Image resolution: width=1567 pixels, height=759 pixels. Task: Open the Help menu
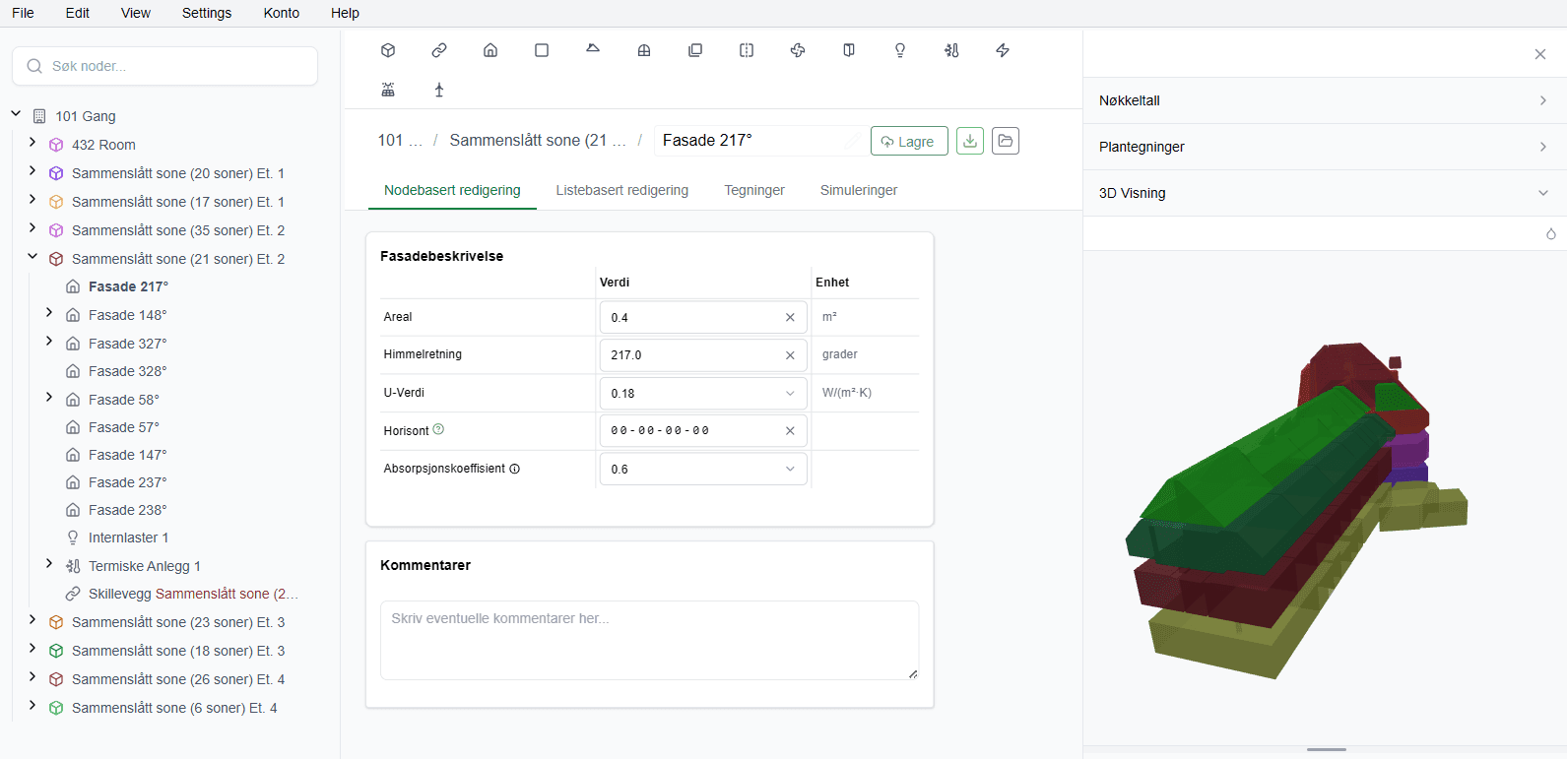pyautogui.click(x=345, y=13)
